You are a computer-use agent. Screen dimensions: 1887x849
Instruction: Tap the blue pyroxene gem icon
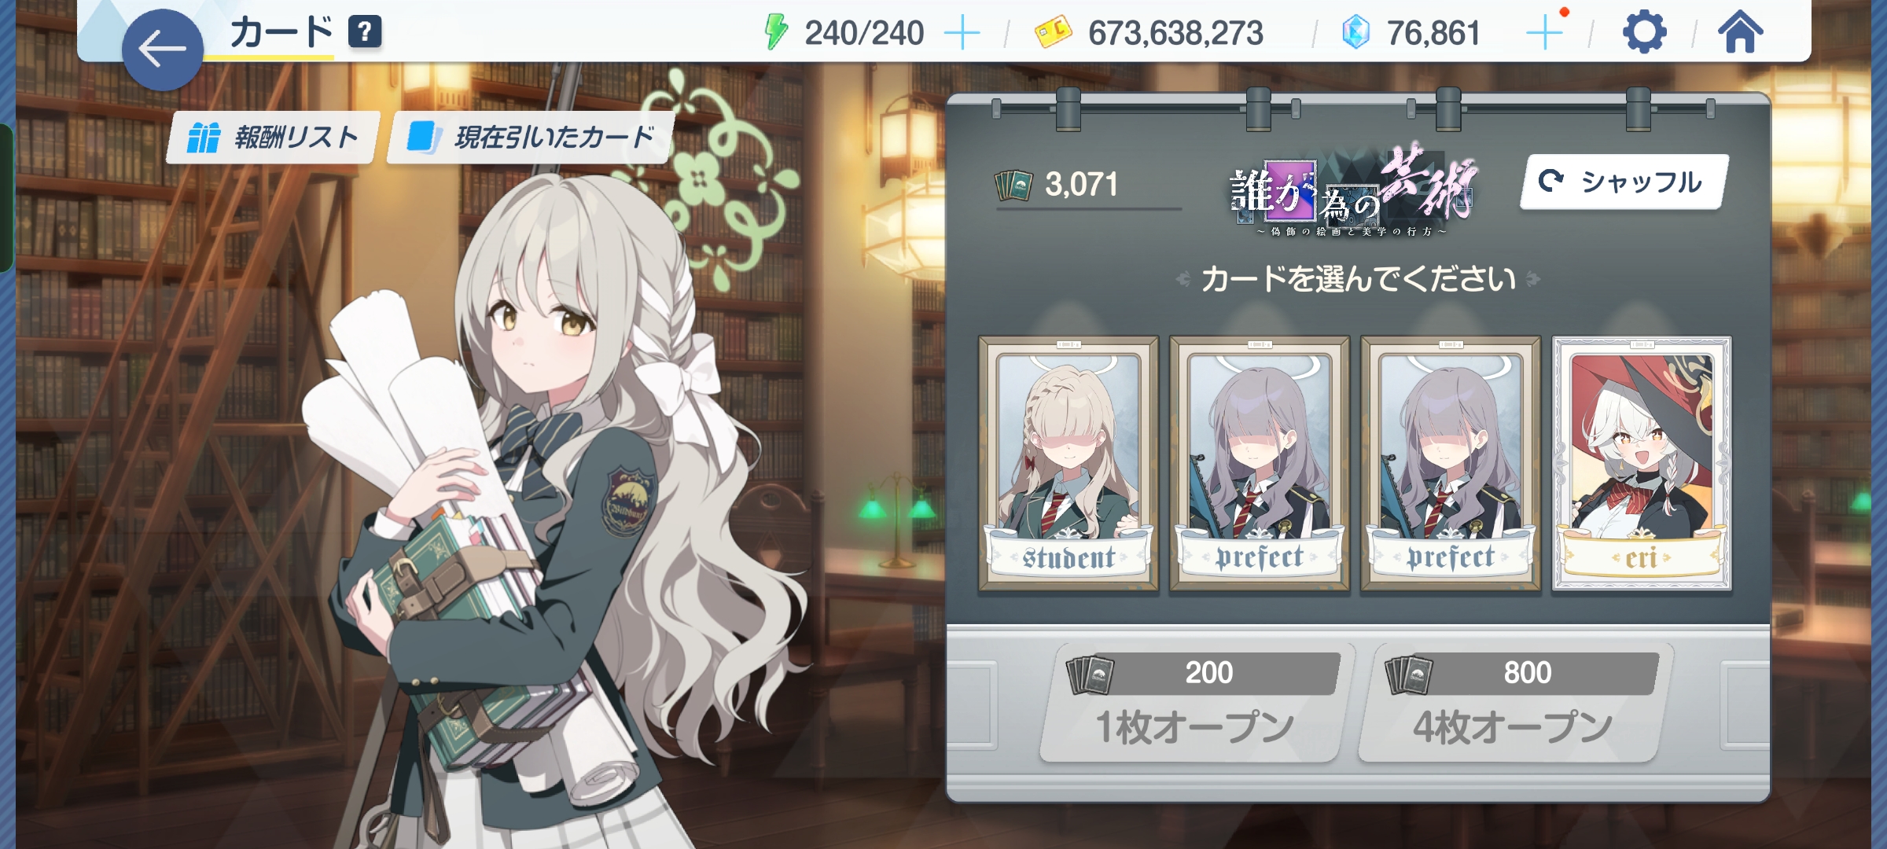(x=1355, y=33)
